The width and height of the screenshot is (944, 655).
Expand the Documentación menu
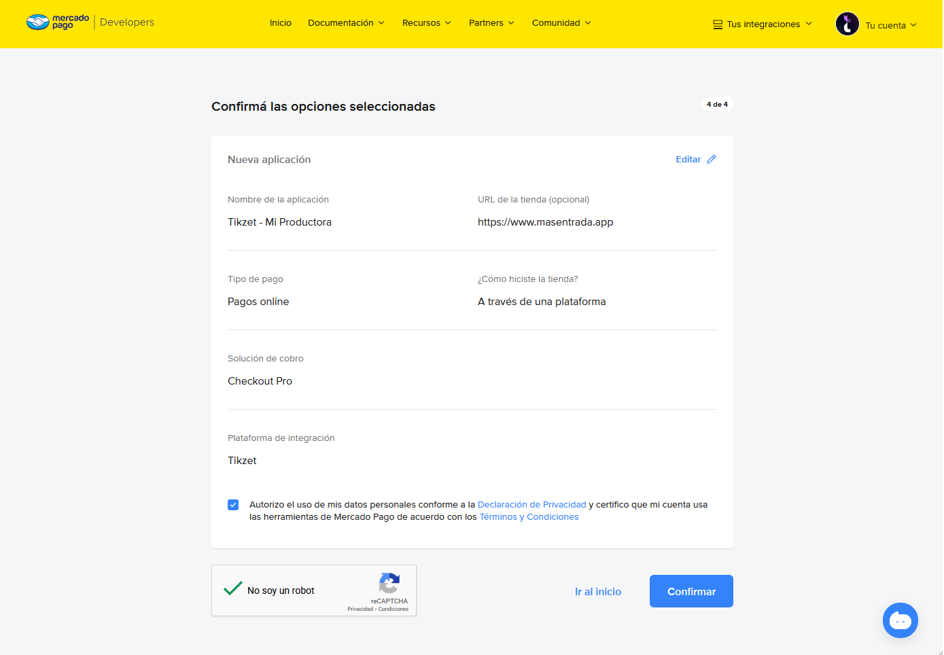pos(346,22)
